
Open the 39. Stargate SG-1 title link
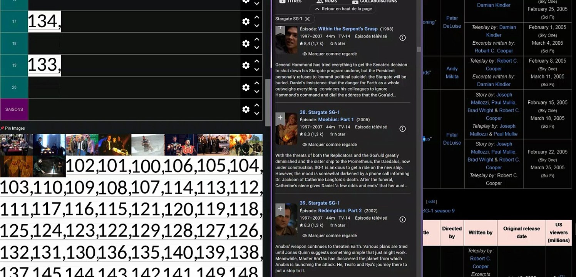[320, 203]
